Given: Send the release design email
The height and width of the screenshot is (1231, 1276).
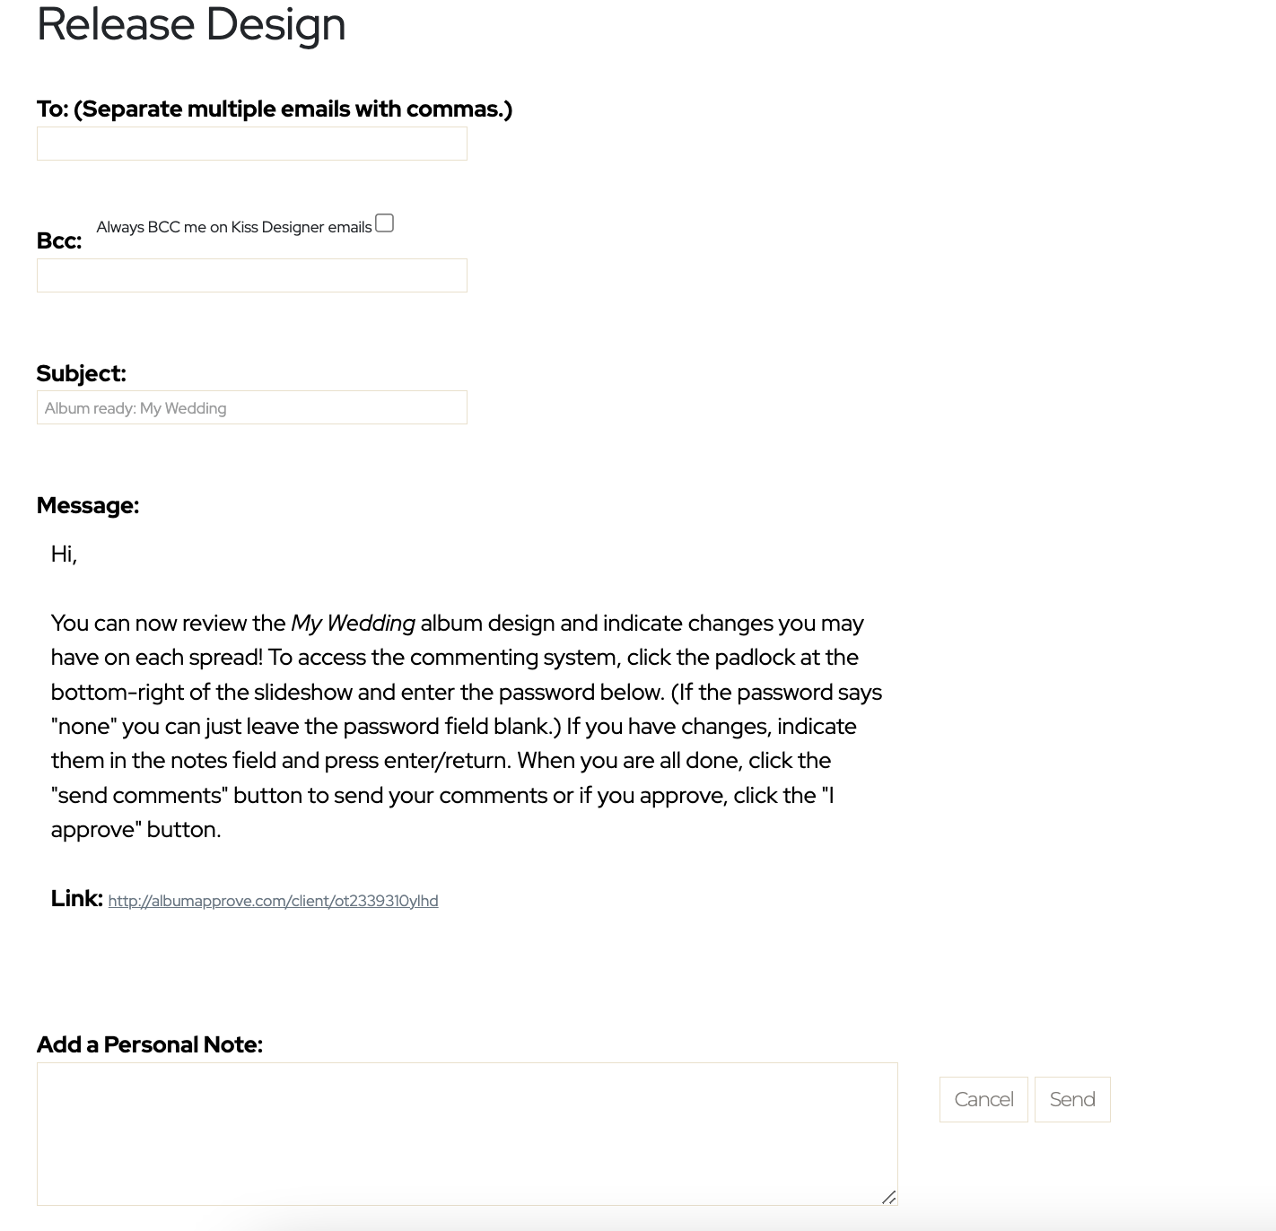Looking at the screenshot, I should tap(1072, 1099).
